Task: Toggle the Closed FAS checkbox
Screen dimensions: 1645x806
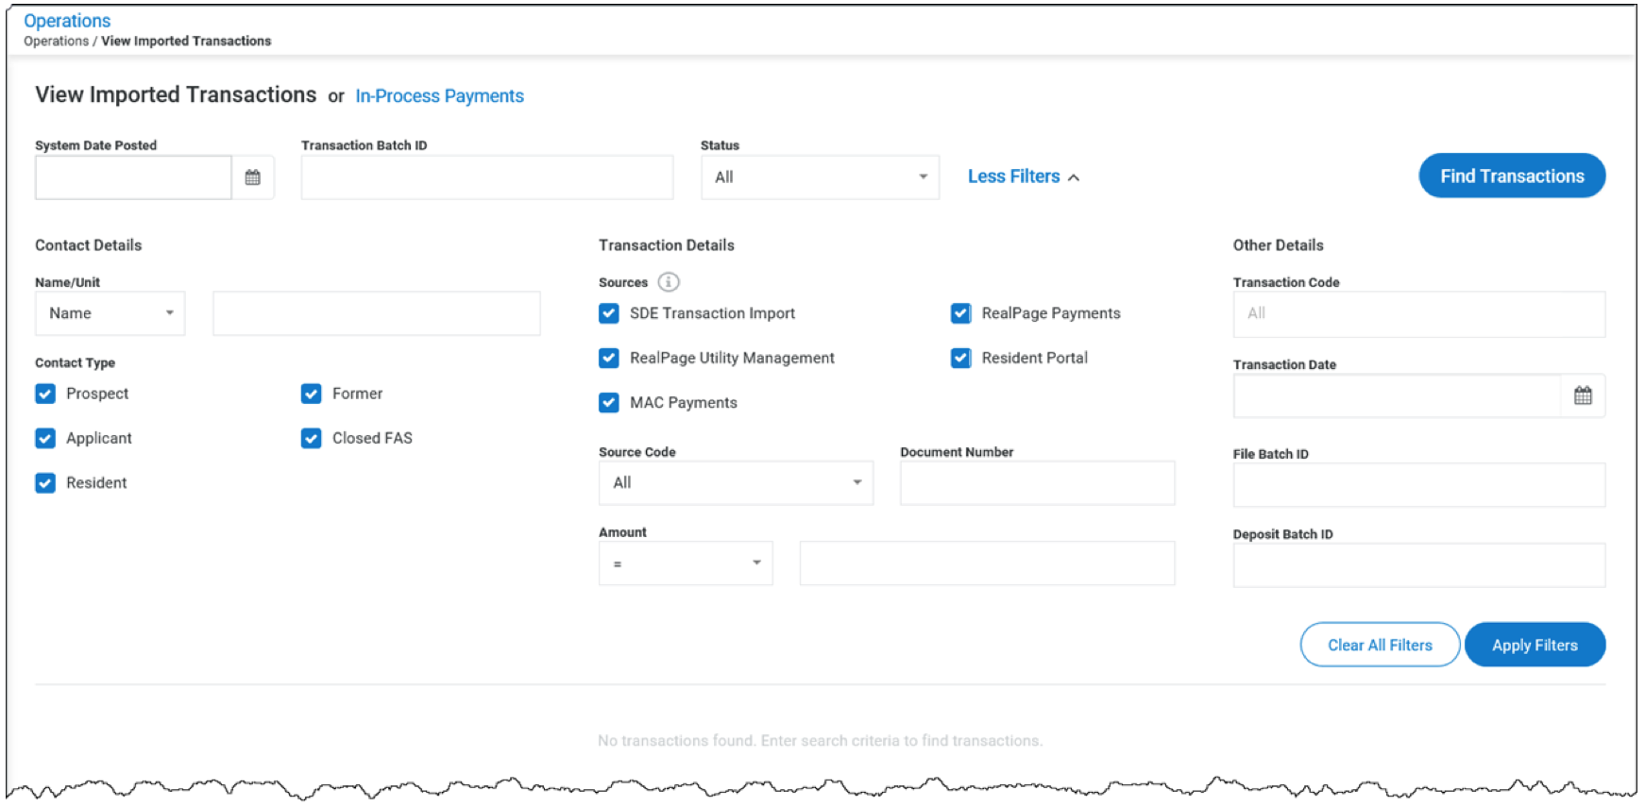Action: (x=312, y=438)
